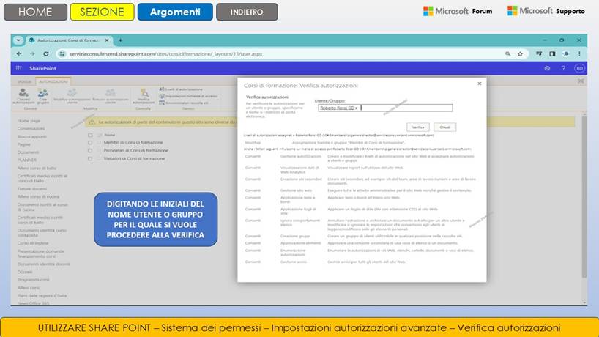Screen dimensions: 599x337
Task: Click Rimuovi autorizzazioni utente ribbon icon
Action: (x=111, y=96)
